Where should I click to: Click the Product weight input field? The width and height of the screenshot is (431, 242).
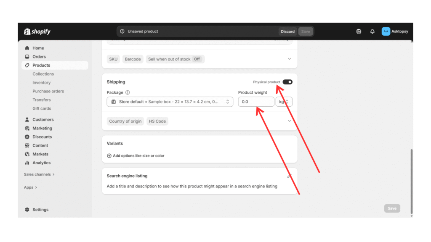(x=256, y=102)
